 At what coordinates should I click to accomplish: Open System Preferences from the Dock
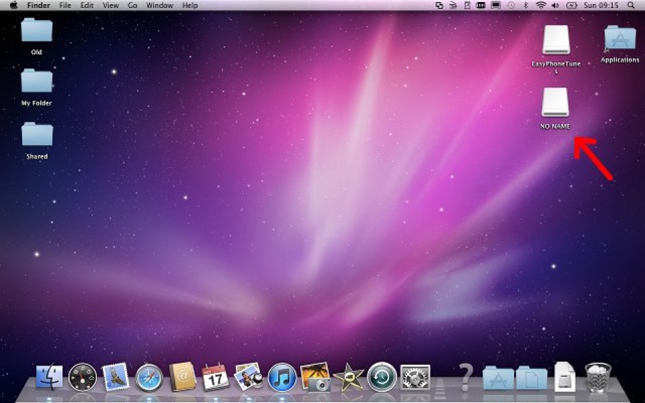tap(415, 377)
